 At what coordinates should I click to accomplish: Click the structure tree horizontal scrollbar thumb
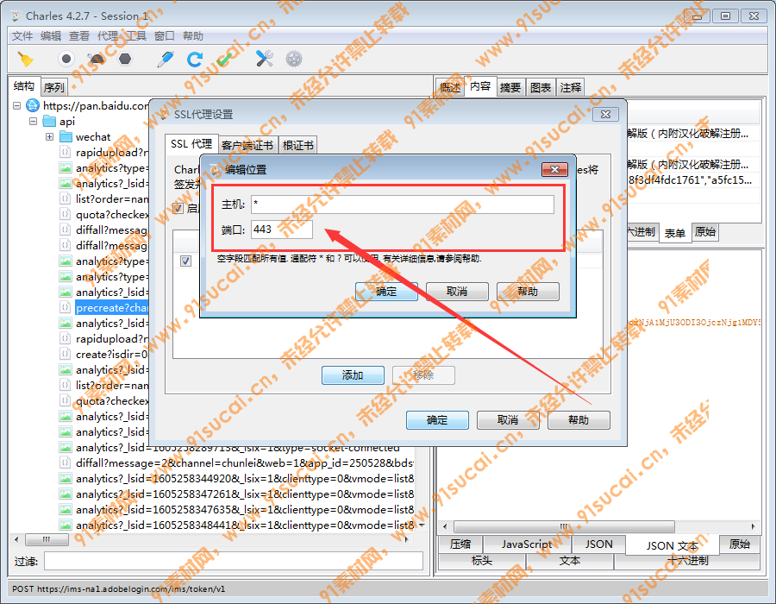[x=47, y=539]
